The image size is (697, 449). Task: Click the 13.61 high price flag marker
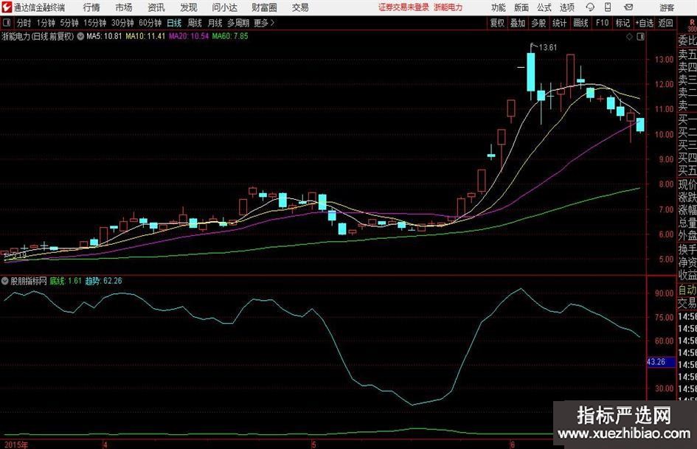click(x=544, y=48)
